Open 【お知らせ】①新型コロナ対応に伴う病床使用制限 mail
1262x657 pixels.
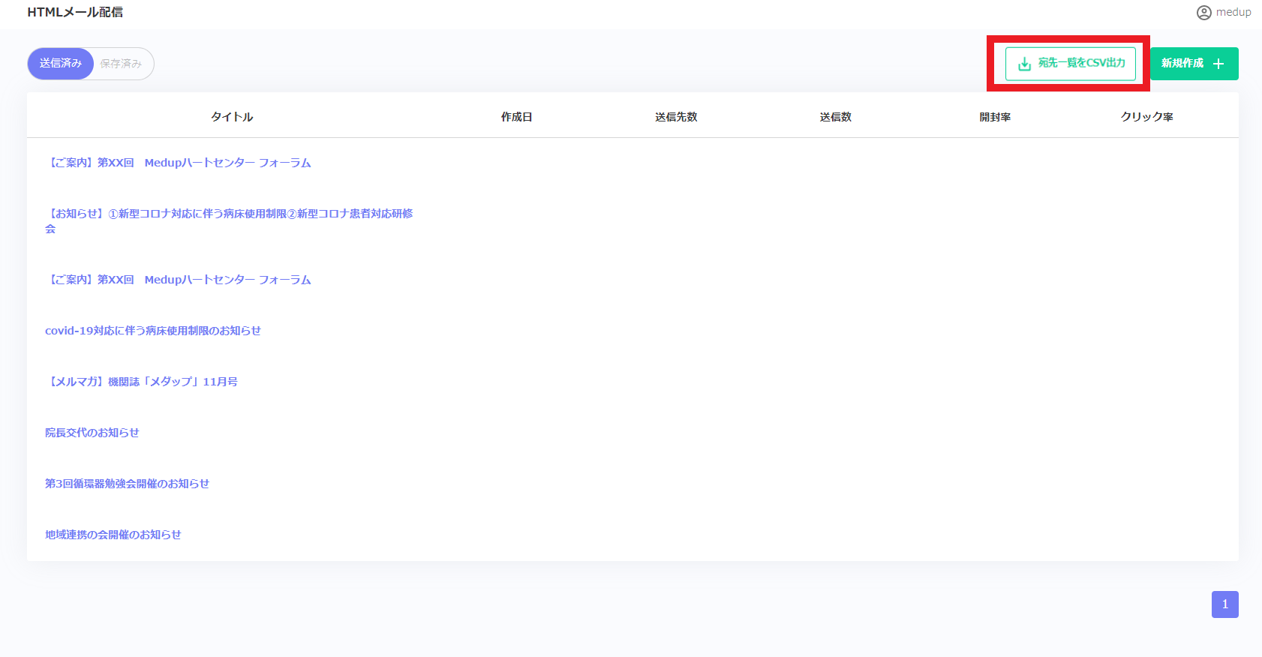pos(229,221)
